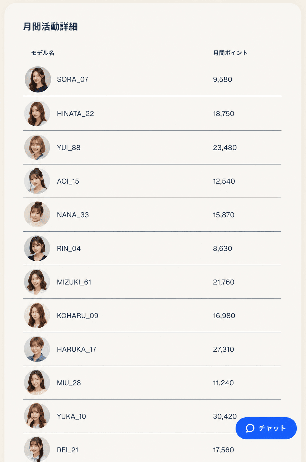
Task: Select the MIZUKI_61 avatar image
Action: [x=37, y=282]
